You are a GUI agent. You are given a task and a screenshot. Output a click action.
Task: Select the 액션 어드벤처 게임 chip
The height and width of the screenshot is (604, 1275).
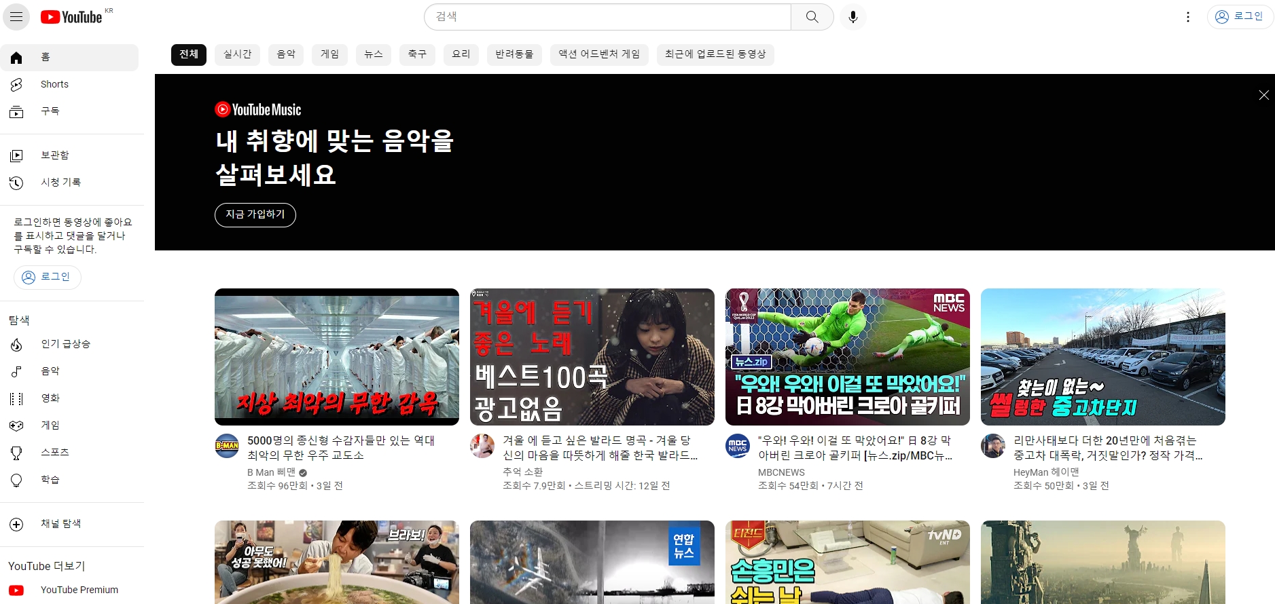(x=599, y=54)
